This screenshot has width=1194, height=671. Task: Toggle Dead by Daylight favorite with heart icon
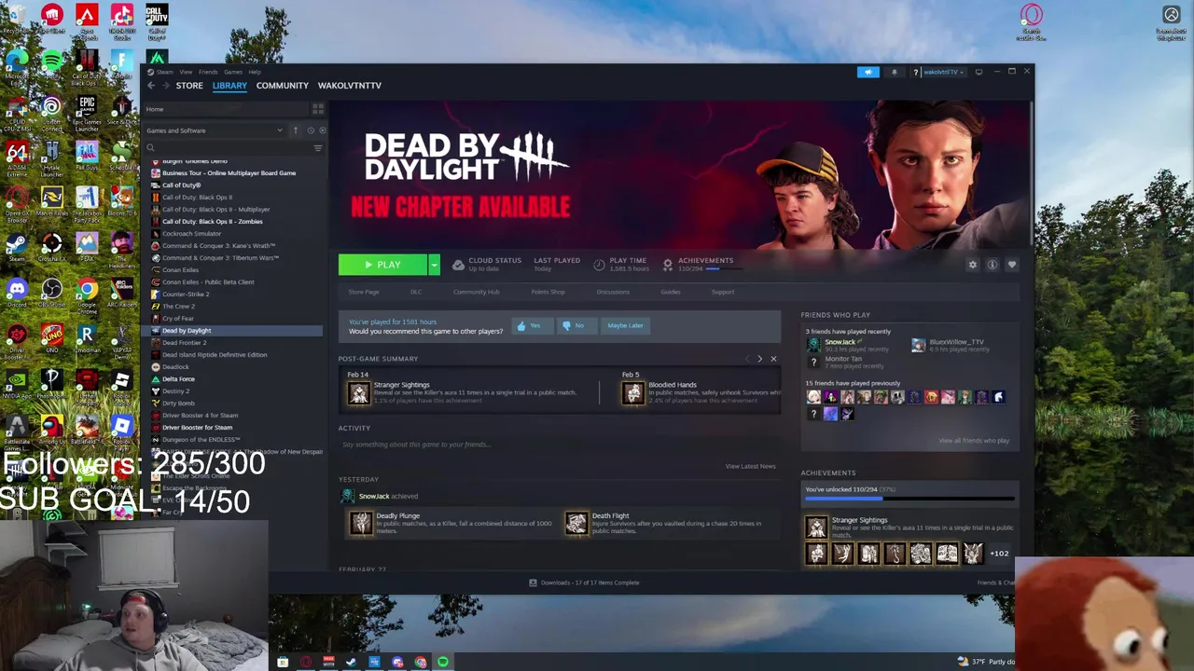click(1011, 265)
